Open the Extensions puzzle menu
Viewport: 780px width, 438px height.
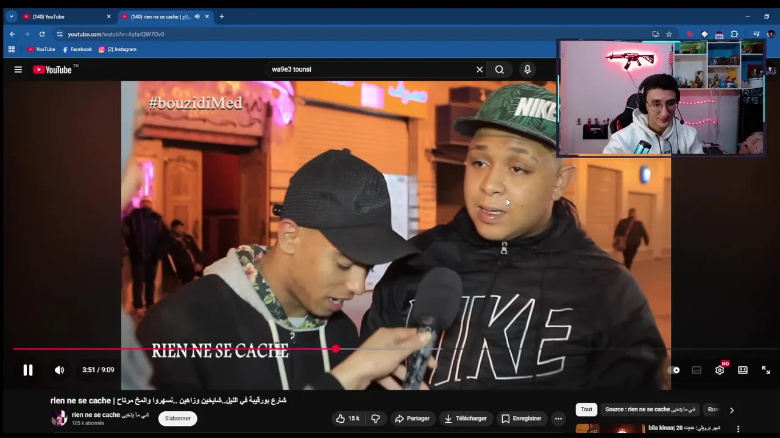pos(734,34)
